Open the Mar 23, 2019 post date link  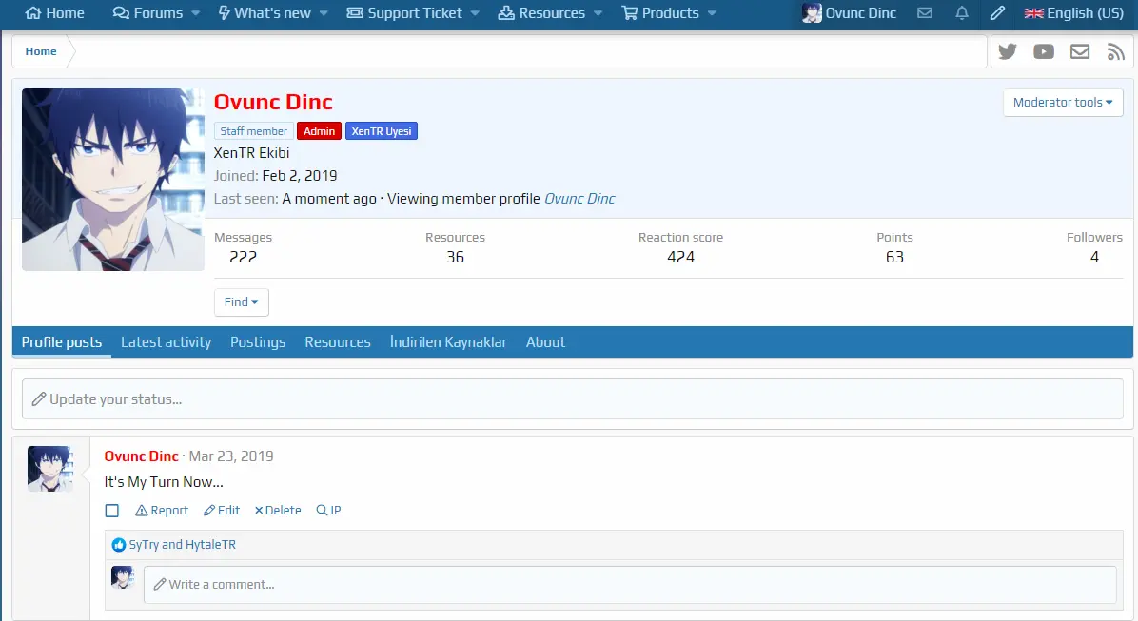231,456
